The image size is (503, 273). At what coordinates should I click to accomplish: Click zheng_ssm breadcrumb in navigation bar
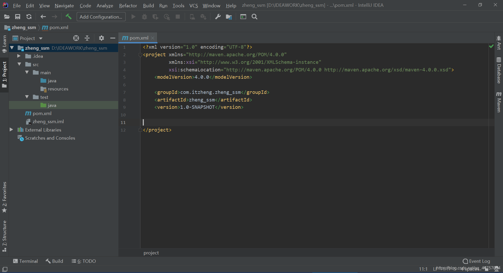click(20, 27)
